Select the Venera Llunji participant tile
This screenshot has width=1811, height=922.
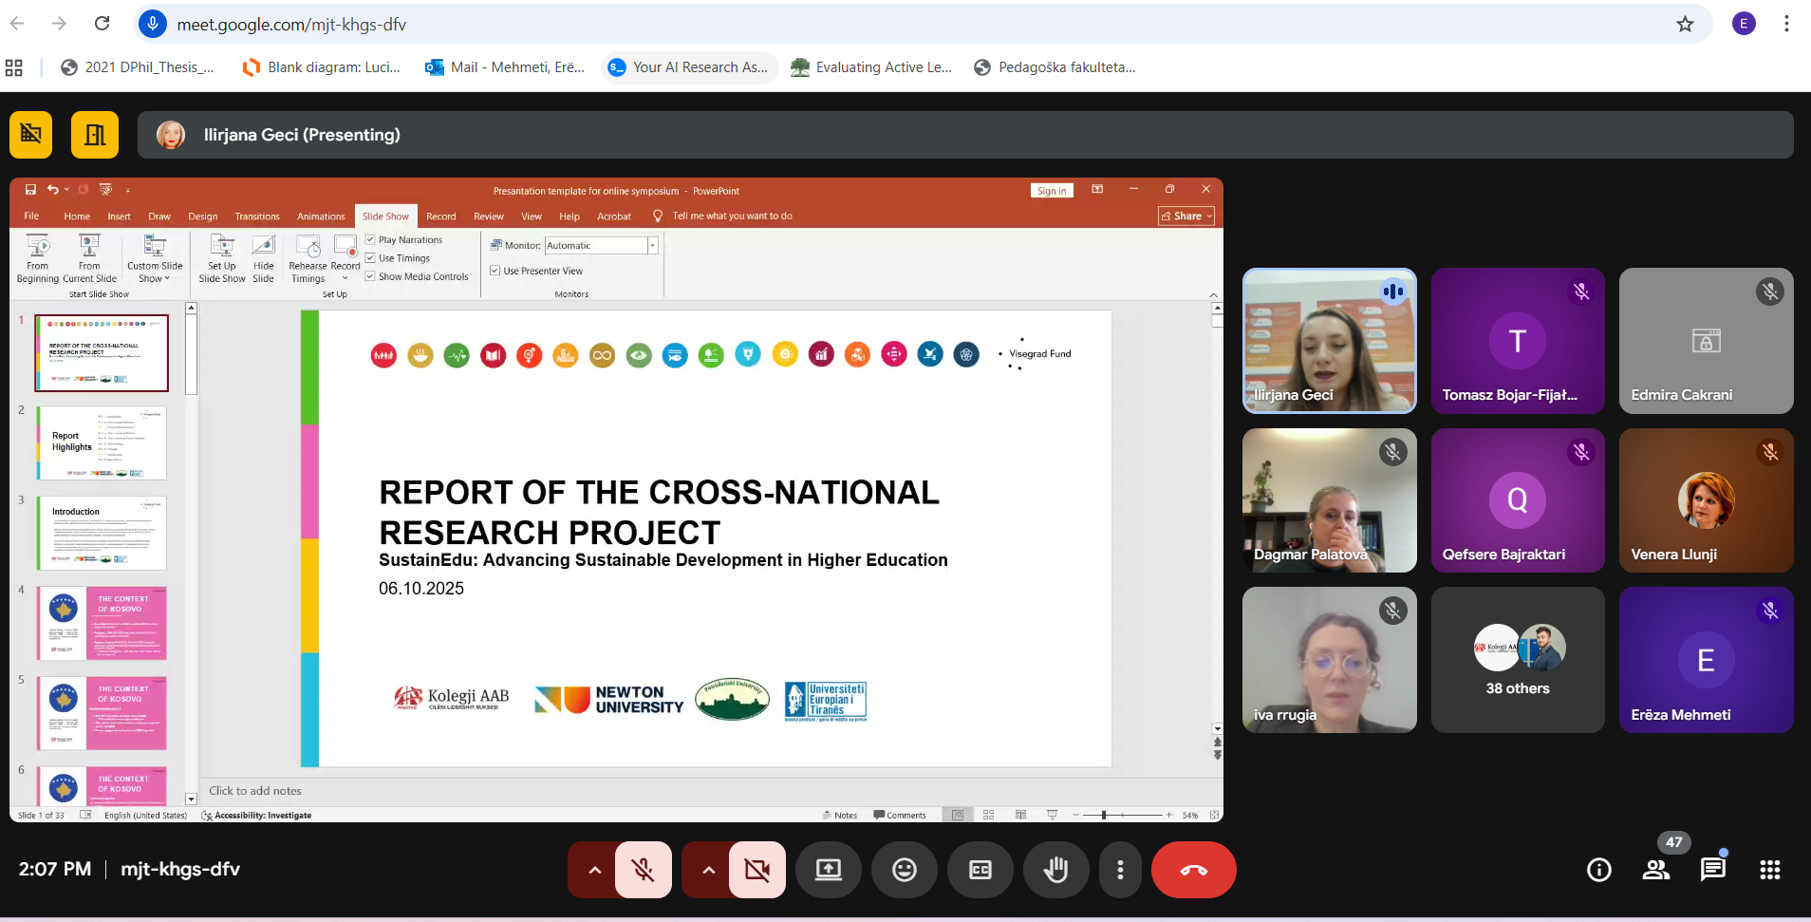(x=1706, y=500)
